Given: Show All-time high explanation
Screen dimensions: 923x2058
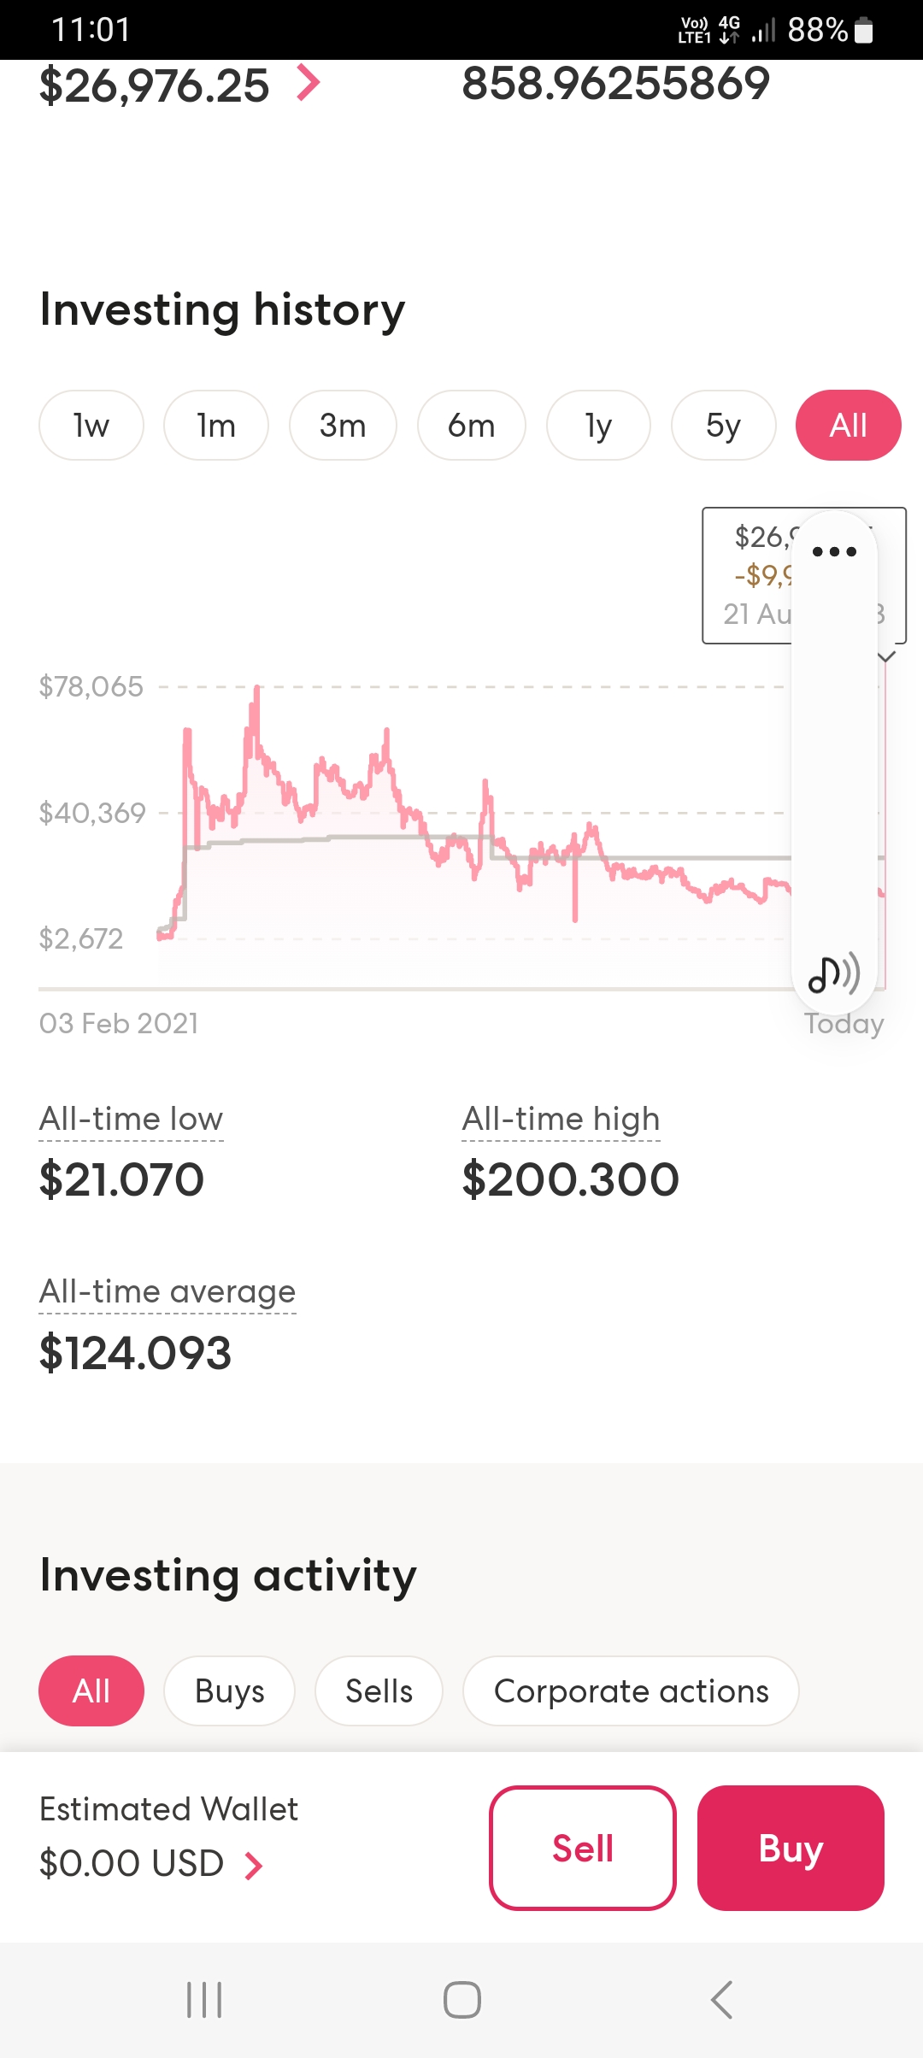Looking at the screenshot, I should pyautogui.click(x=561, y=1119).
